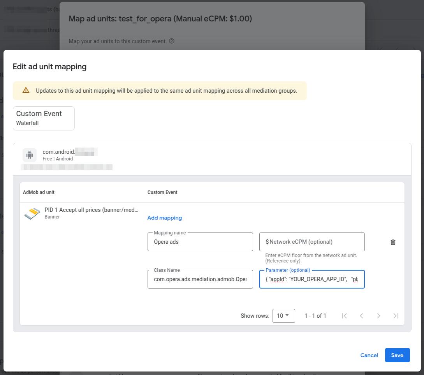This screenshot has width=424, height=375.
Task: Click the warning triangle icon in the banner
Action: pyautogui.click(x=26, y=90)
